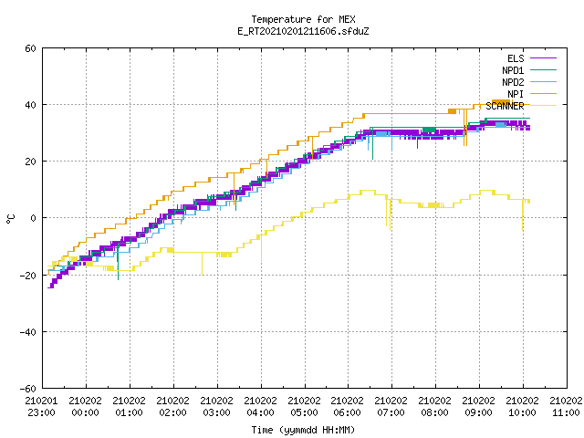584x438 pixels.
Task: Click the y-axis label 20
Action: click(30, 162)
